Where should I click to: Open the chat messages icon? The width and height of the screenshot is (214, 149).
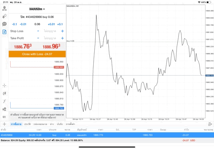pyautogui.click(x=4, y=24)
